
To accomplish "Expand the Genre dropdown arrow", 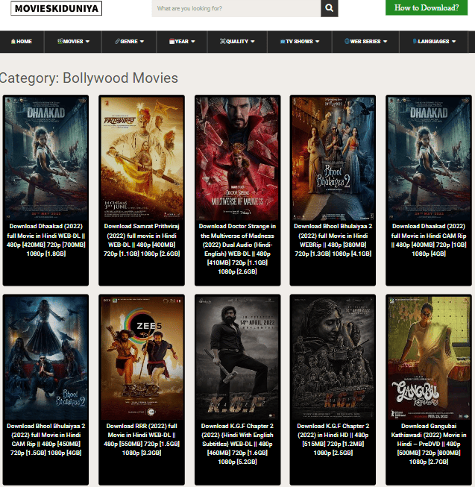I will pyautogui.click(x=142, y=41).
